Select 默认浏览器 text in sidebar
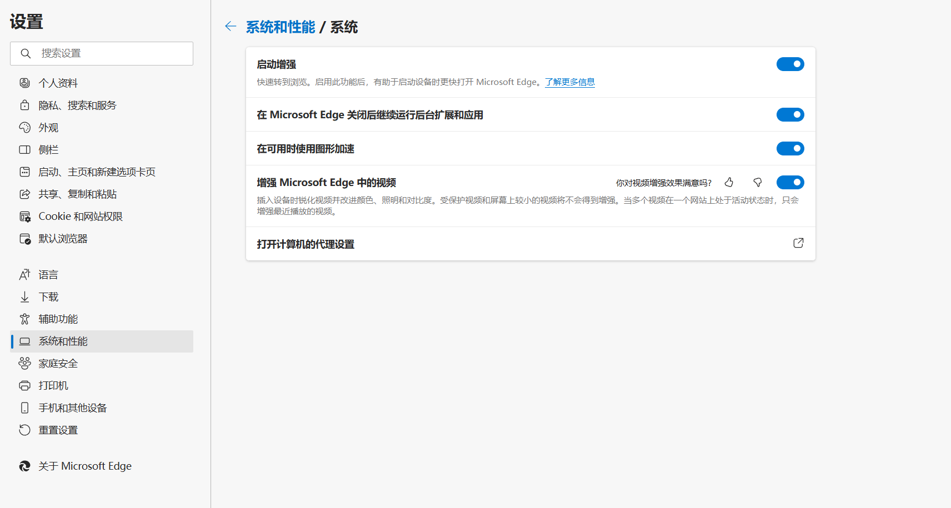Viewport: 951px width, 508px height. pyautogui.click(x=63, y=238)
